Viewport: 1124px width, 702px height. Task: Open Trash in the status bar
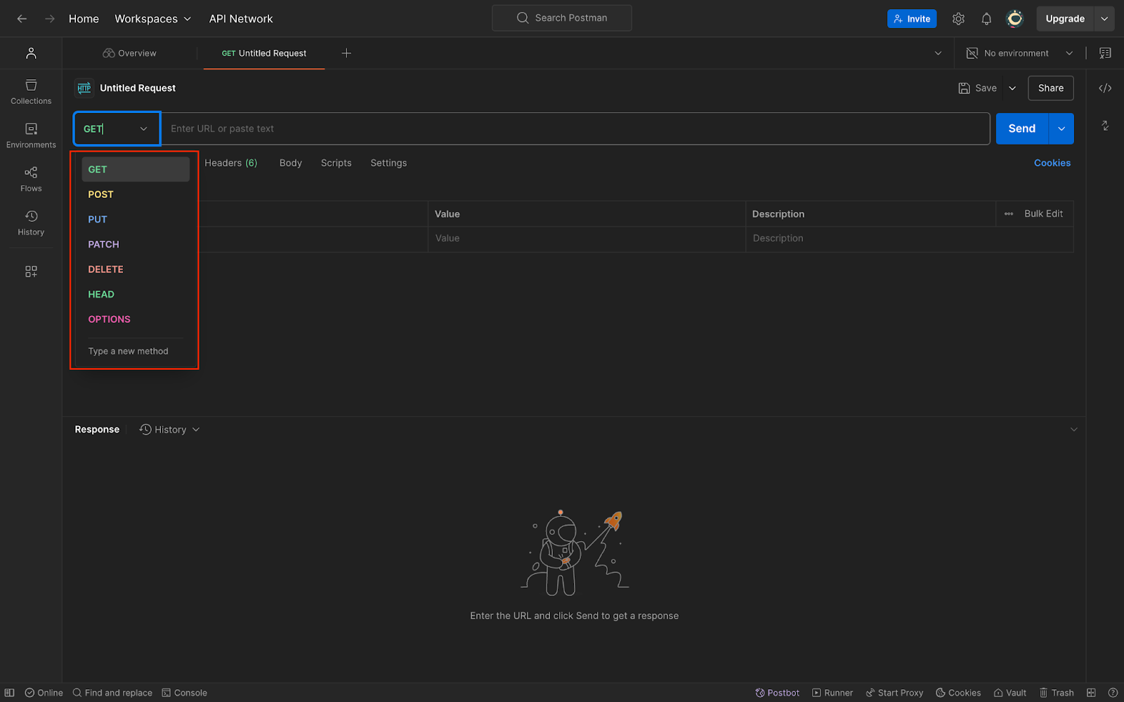tap(1057, 693)
